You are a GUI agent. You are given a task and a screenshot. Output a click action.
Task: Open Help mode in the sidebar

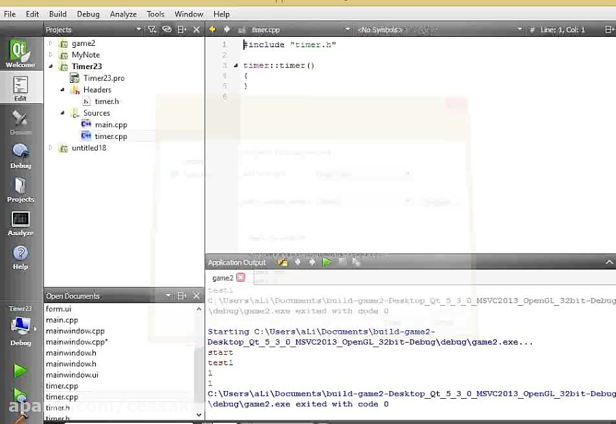pyautogui.click(x=20, y=256)
